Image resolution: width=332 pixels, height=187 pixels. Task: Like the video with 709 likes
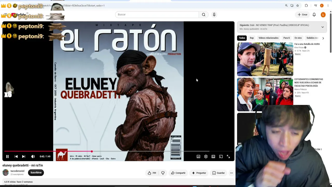click(x=152, y=173)
